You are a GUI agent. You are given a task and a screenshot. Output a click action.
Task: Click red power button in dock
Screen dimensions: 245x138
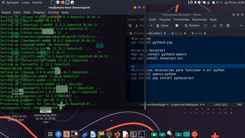click(x=194, y=134)
